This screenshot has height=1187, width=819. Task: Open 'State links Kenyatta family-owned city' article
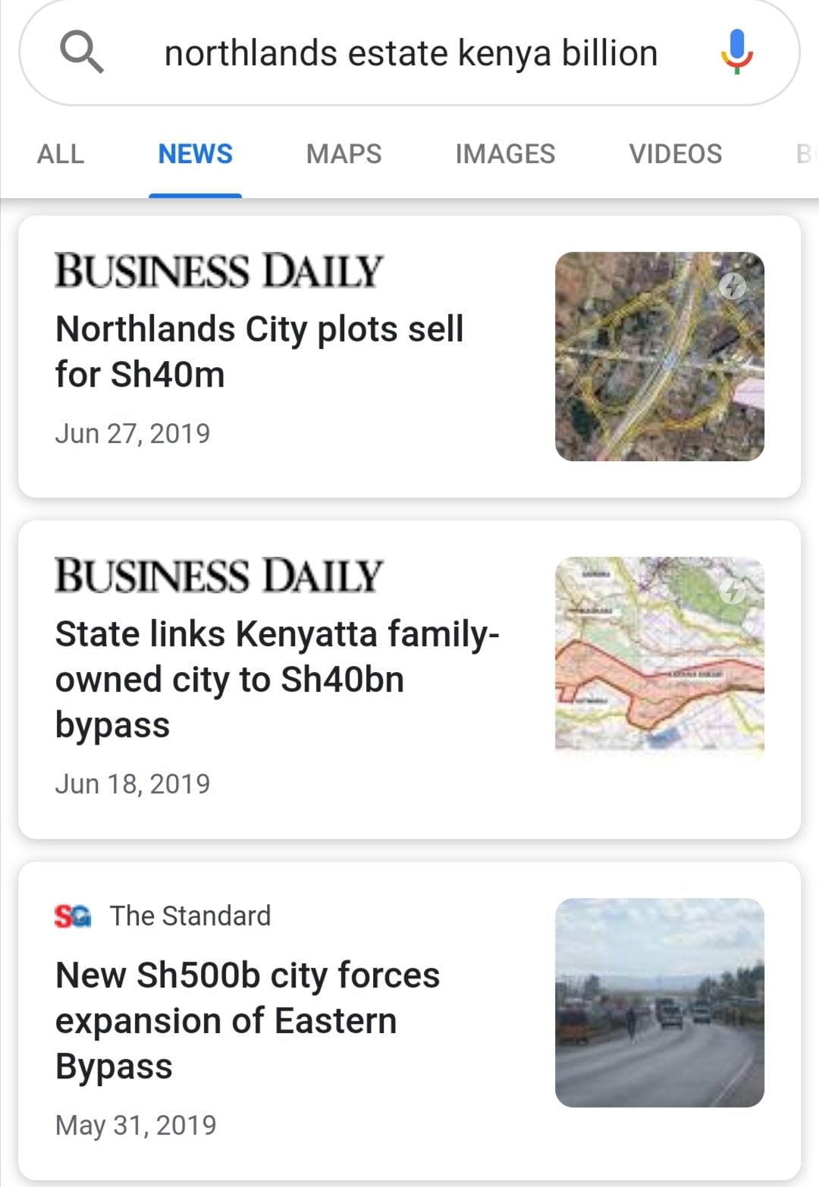pyautogui.click(x=277, y=679)
